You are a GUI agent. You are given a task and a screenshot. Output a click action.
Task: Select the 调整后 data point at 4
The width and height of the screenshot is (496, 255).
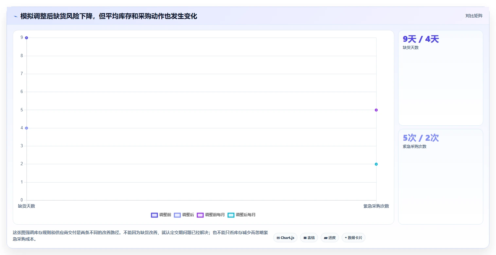point(27,128)
